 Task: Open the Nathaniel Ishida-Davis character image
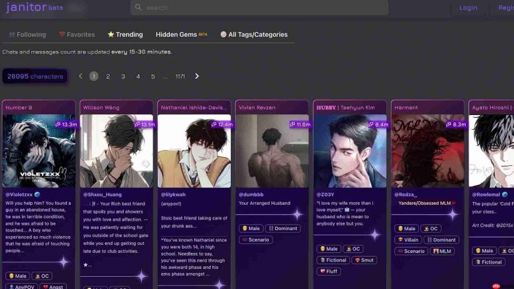pyautogui.click(x=194, y=151)
